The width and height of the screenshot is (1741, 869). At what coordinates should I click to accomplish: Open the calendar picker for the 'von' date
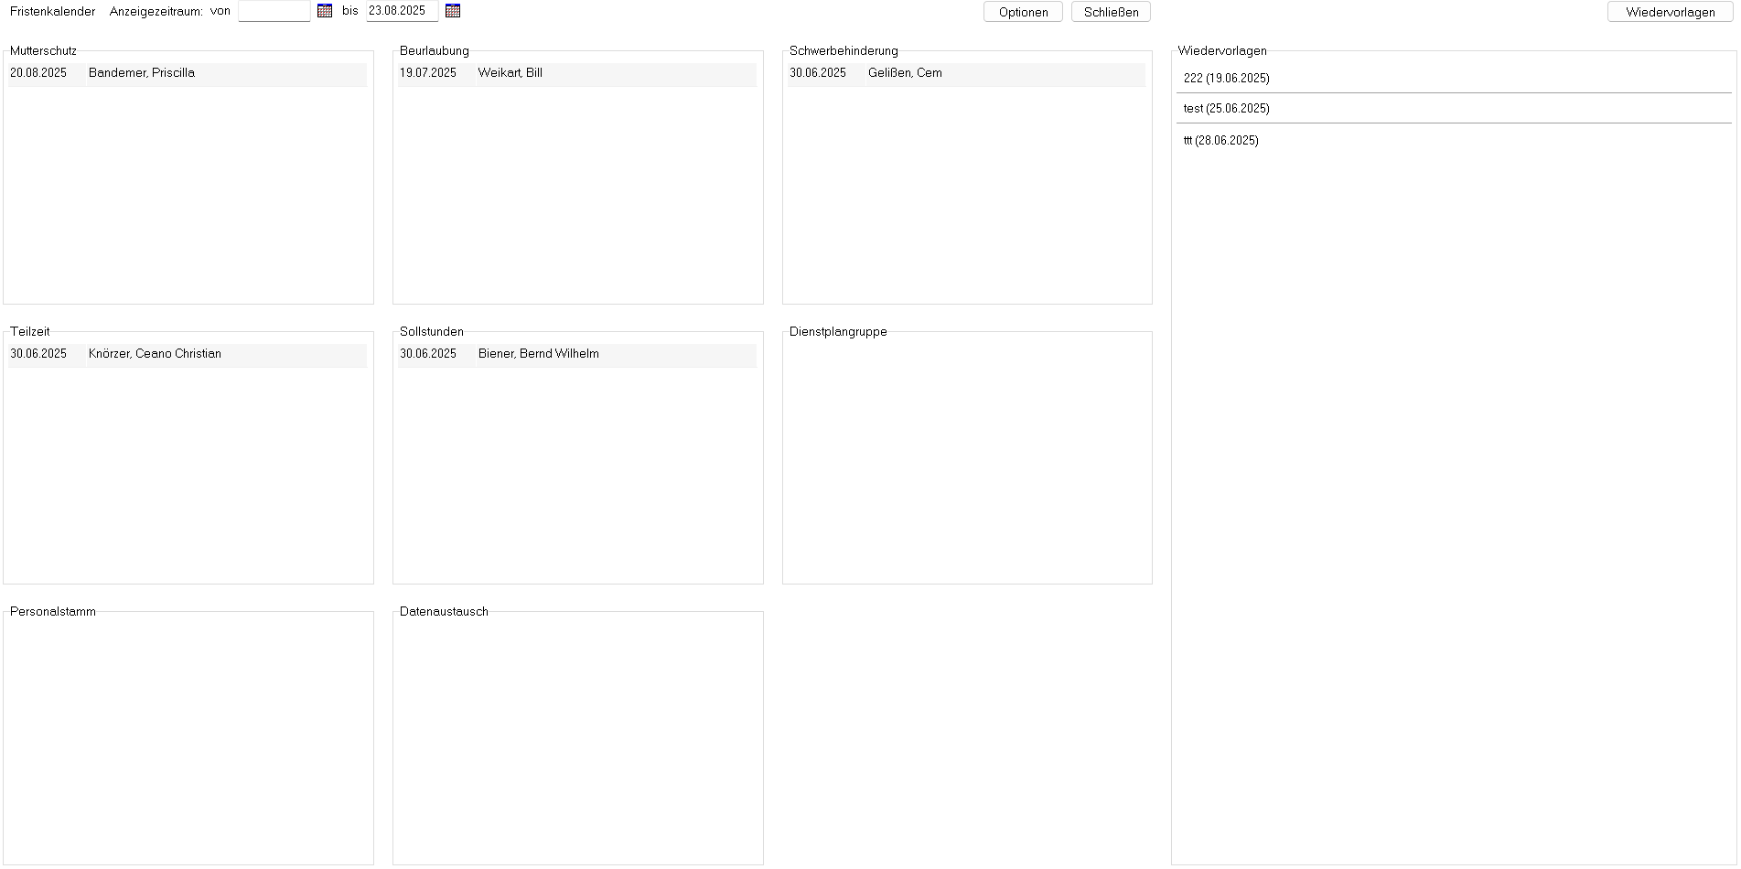tap(325, 11)
